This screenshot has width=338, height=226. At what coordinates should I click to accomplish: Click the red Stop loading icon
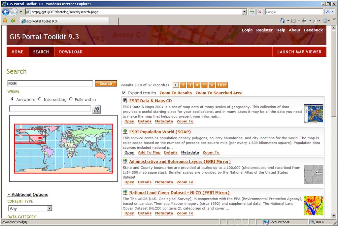[x=260, y=12]
